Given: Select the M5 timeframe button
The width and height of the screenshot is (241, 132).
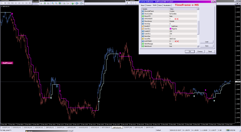Looking at the screenshot, I should click(5, 3).
